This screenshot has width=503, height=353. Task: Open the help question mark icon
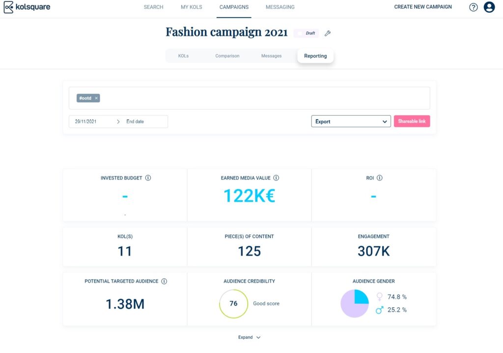pos(473,7)
